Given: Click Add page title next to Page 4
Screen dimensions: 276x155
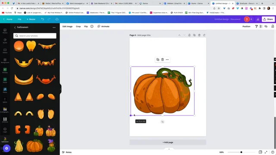Looking at the screenshot, I should click(x=144, y=35).
